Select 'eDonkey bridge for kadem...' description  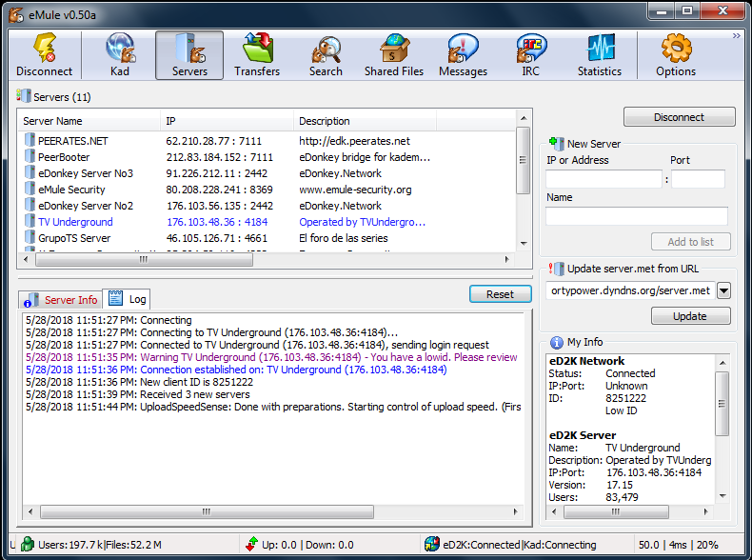pos(365,157)
